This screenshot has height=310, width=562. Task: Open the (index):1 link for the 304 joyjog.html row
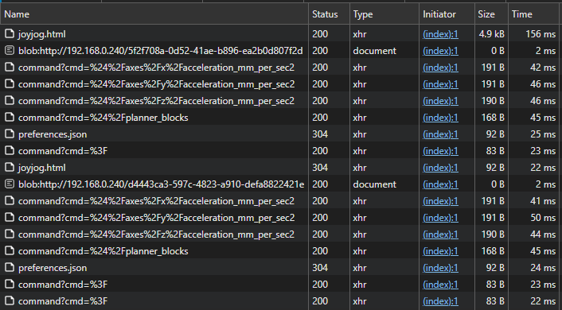[x=440, y=168]
